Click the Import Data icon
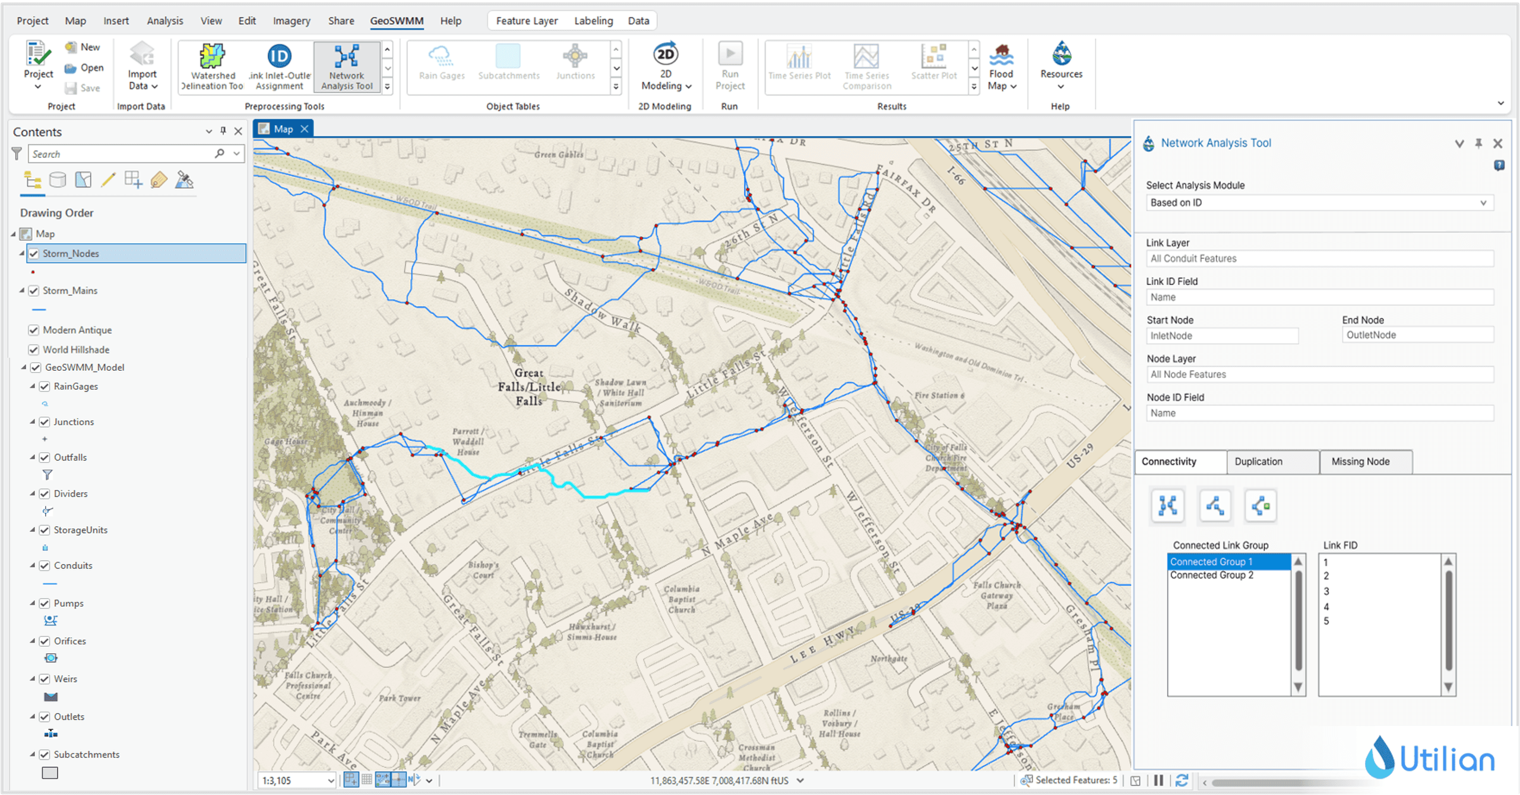The height and width of the screenshot is (795, 1520). click(141, 65)
